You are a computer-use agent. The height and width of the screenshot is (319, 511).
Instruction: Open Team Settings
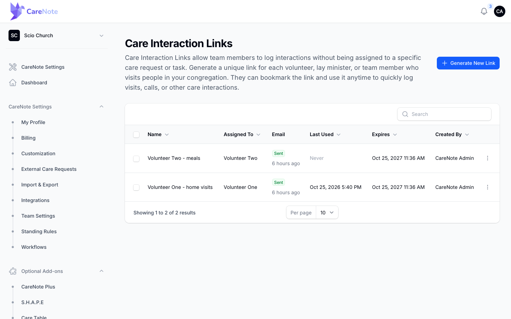coord(38,216)
